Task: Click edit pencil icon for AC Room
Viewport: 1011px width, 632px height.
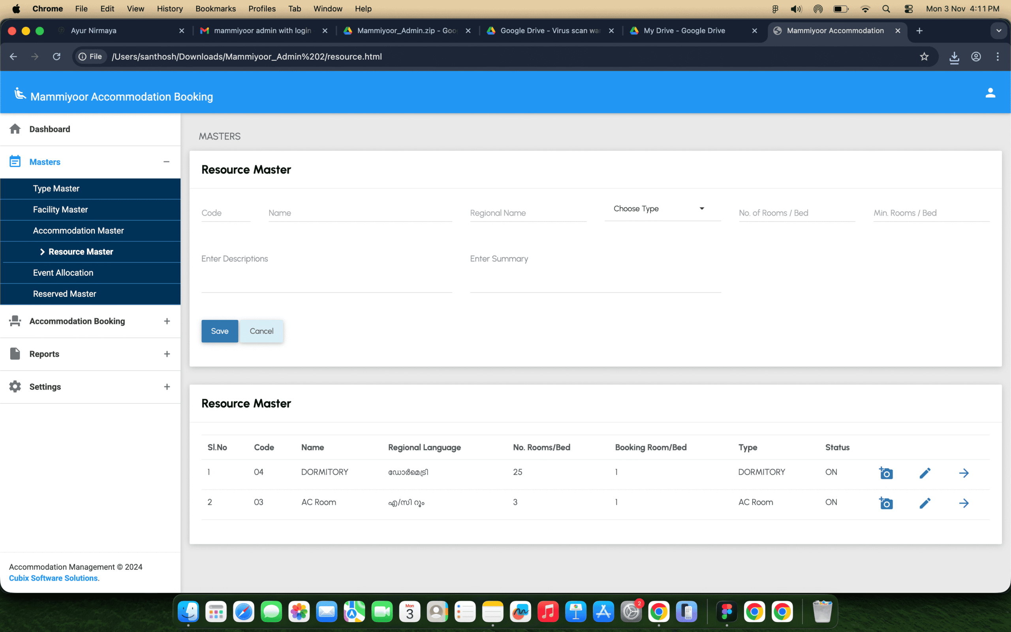Action: pyautogui.click(x=925, y=503)
